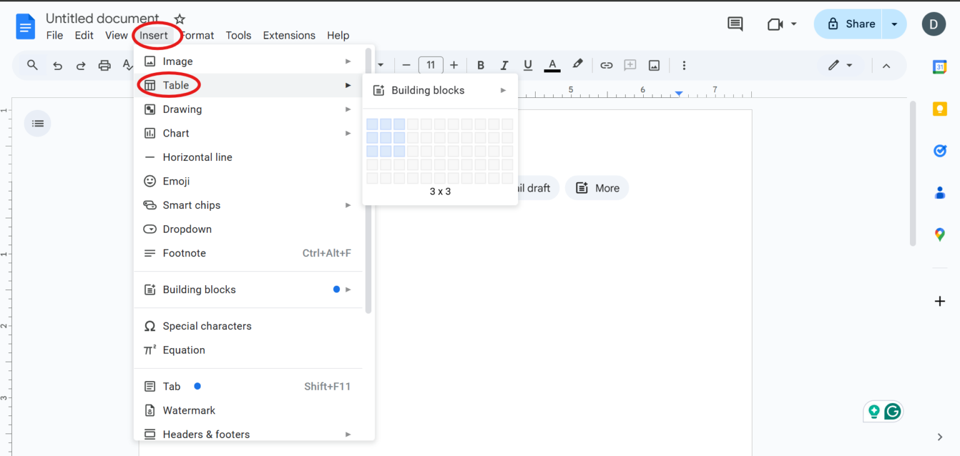Open the Share options dropdown arrow
The height and width of the screenshot is (456, 960).
(895, 24)
